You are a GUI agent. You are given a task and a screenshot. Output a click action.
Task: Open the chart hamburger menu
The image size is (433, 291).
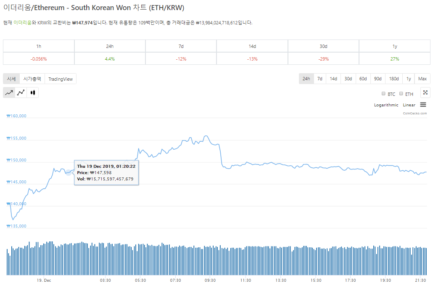click(423, 105)
